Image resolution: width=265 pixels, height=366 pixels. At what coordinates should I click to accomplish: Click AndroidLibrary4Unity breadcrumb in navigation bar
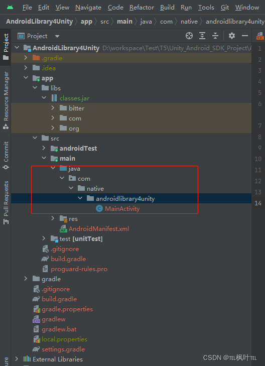[40, 22]
